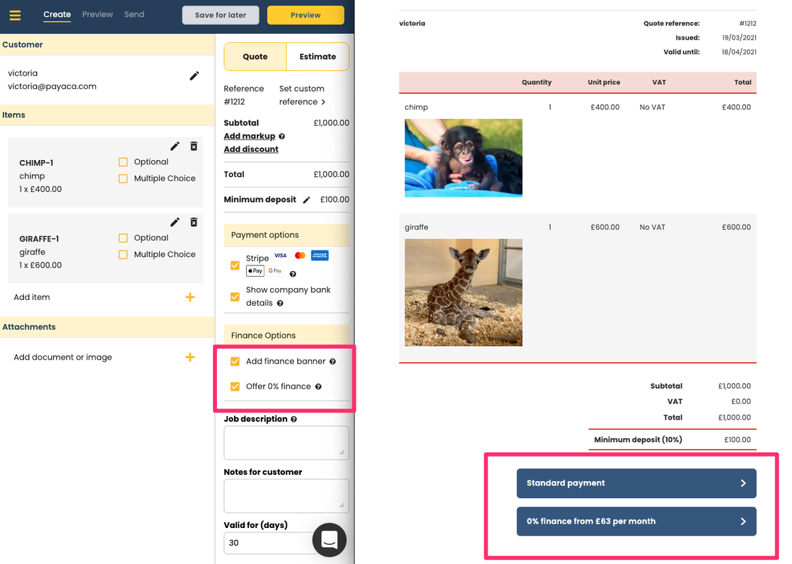Edit customer victoria with pencil icon

point(194,76)
